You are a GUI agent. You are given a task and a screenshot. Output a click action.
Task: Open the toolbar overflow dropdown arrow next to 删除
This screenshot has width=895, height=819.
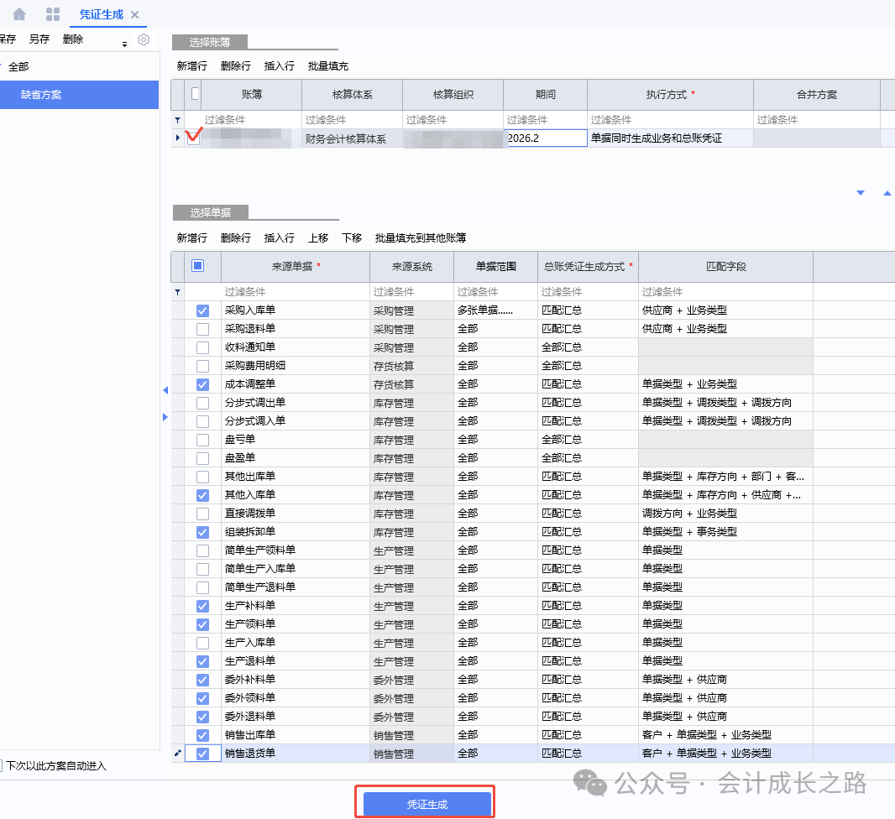(x=125, y=44)
